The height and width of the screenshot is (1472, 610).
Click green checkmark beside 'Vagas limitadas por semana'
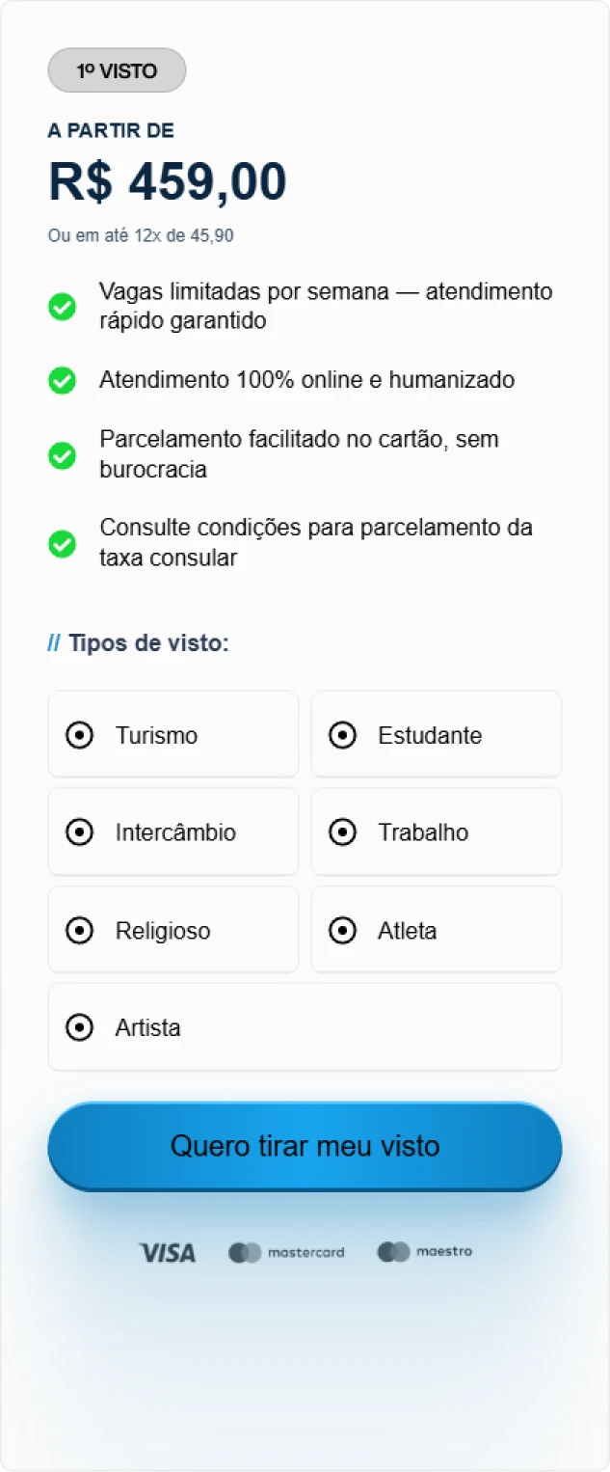point(63,307)
